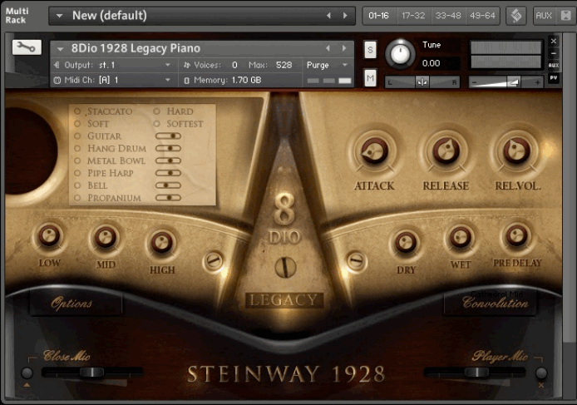Click the High EQ knob

(x=161, y=243)
